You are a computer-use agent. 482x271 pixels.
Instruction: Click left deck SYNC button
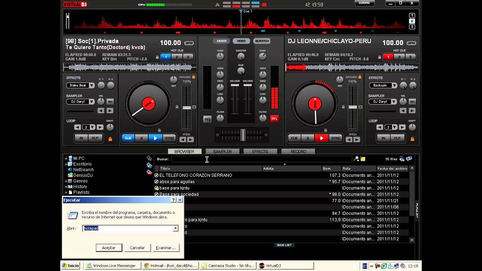[x=169, y=138]
